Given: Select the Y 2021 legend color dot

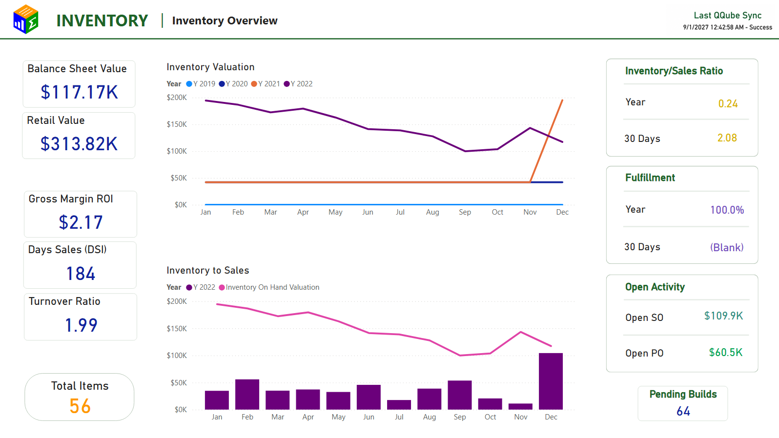Looking at the screenshot, I should (x=254, y=84).
